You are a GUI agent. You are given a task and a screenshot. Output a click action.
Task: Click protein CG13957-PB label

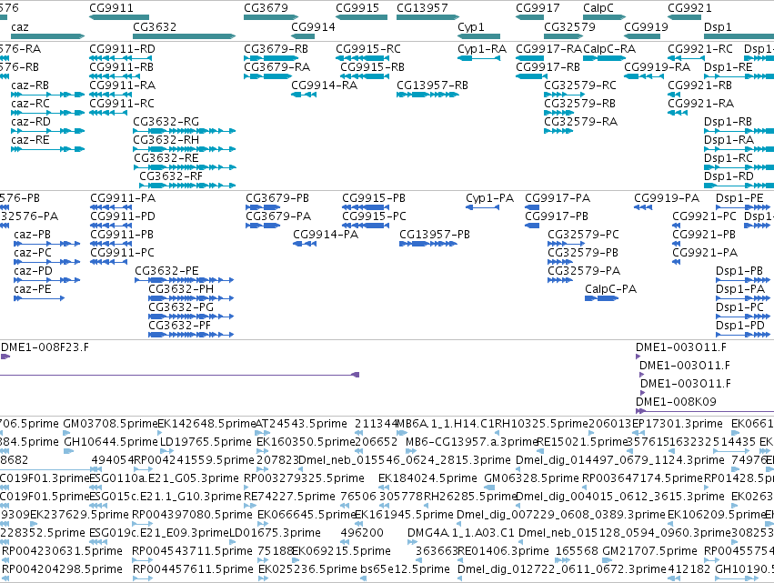coord(435,235)
